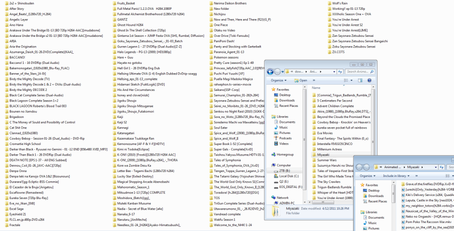Select the Summer Wars folder

324,160
